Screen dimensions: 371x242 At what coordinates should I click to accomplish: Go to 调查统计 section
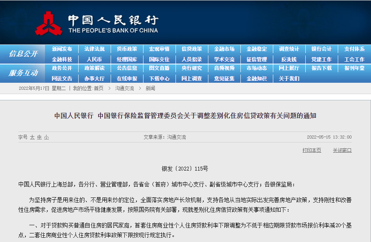coord(289,49)
